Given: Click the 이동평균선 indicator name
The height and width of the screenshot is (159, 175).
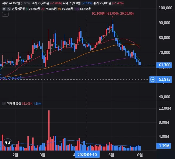Looking at the screenshot, I should [18, 9].
